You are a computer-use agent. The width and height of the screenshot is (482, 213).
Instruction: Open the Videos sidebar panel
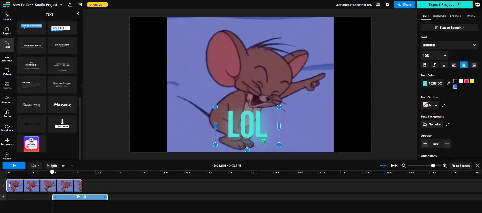pyautogui.click(x=7, y=72)
